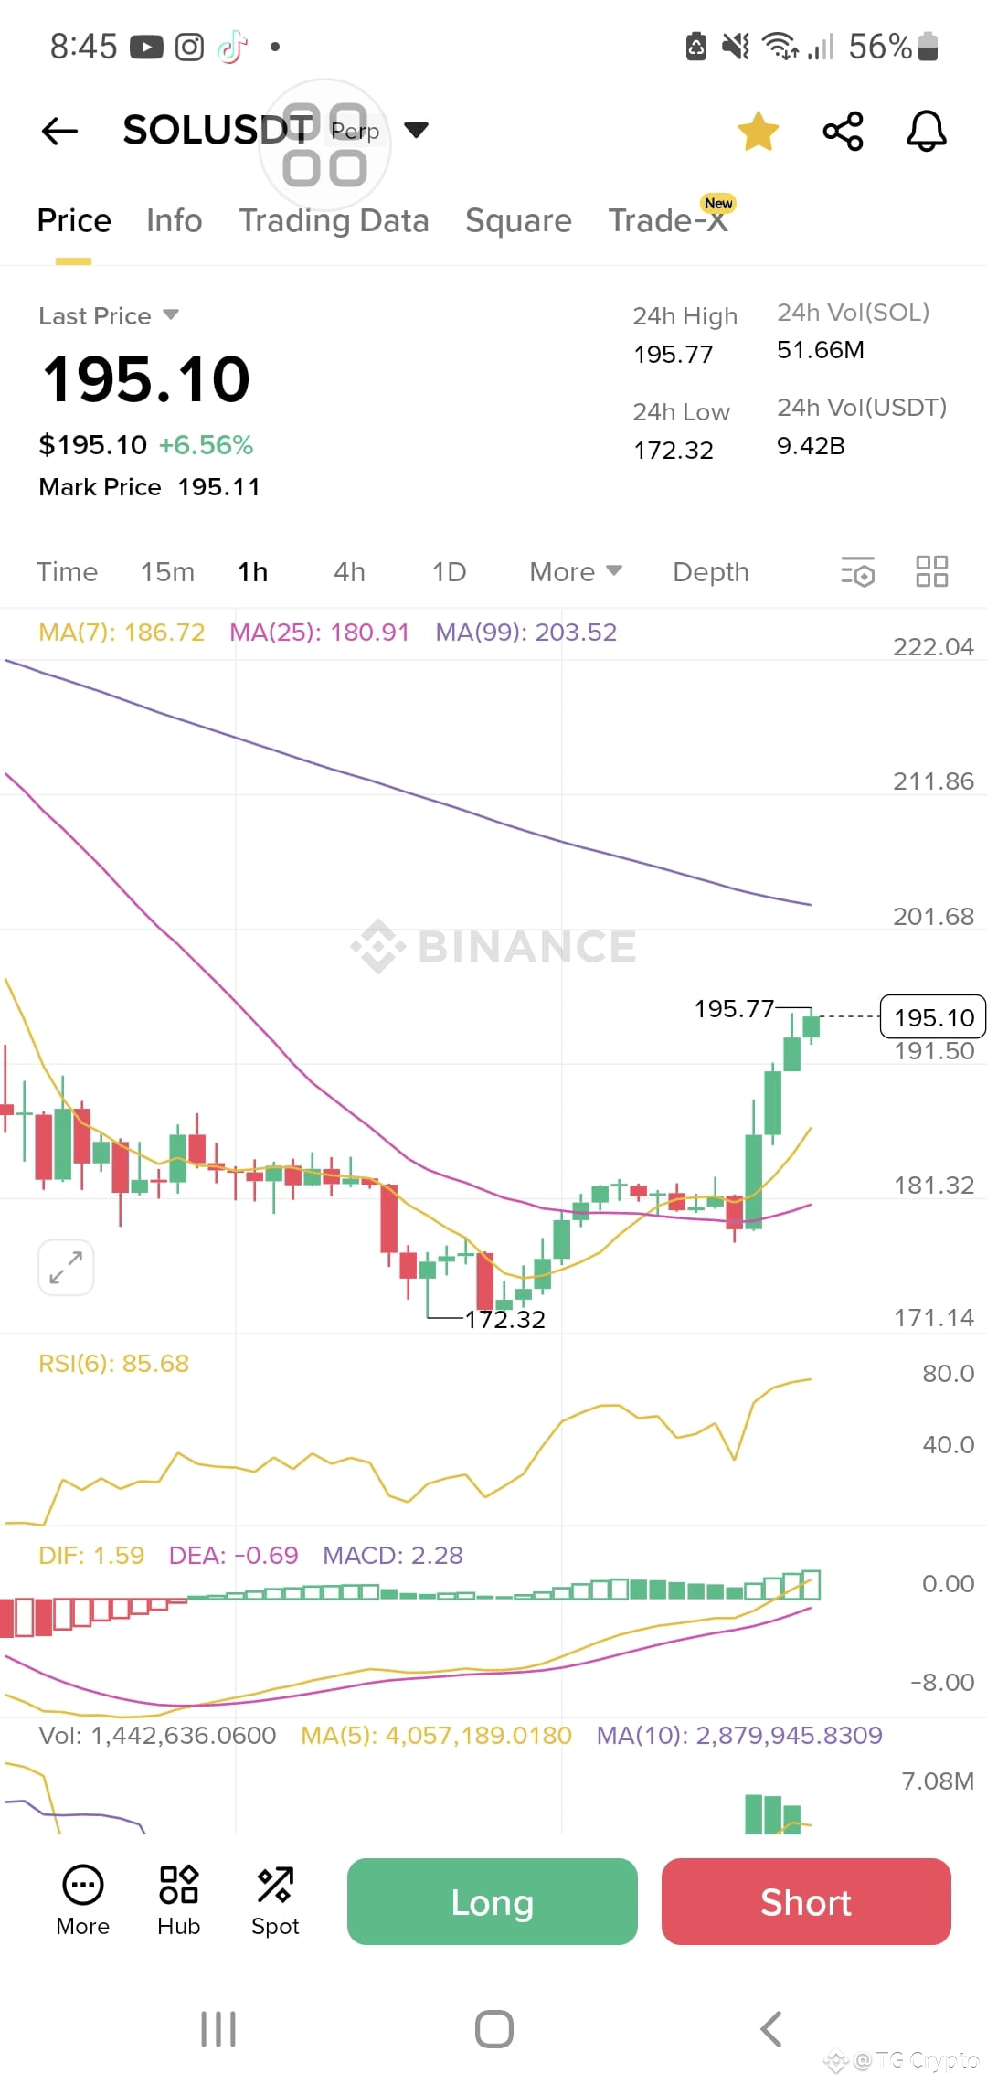The height and width of the screenshot is (2084, 987).
Task: Tap the 24h High value 195.77
Action: [x=674, y=355]
